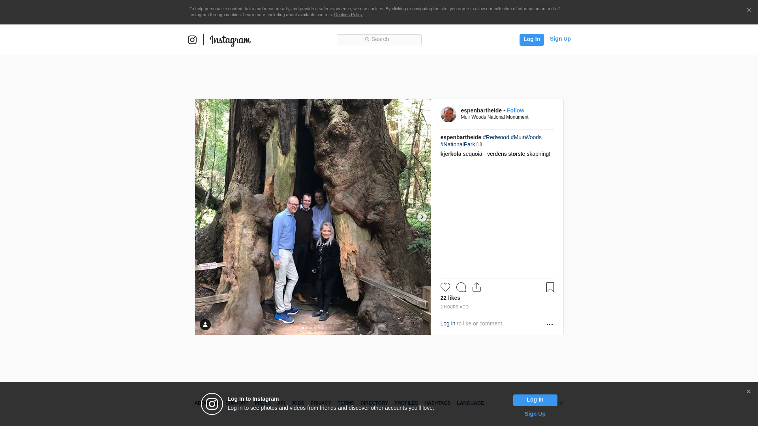Open the HASHTAGS footer link
This screenshot has width=758, height=426.
[x=437, y=403]
